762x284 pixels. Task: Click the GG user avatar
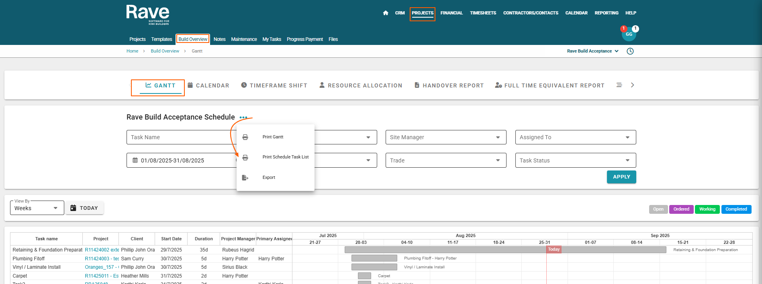coord(629,34)
